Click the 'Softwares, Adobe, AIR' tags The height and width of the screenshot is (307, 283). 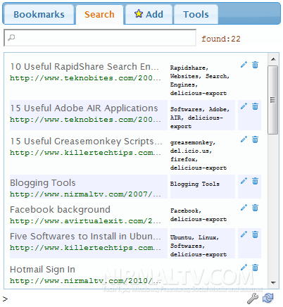click(x=200, y=118)
